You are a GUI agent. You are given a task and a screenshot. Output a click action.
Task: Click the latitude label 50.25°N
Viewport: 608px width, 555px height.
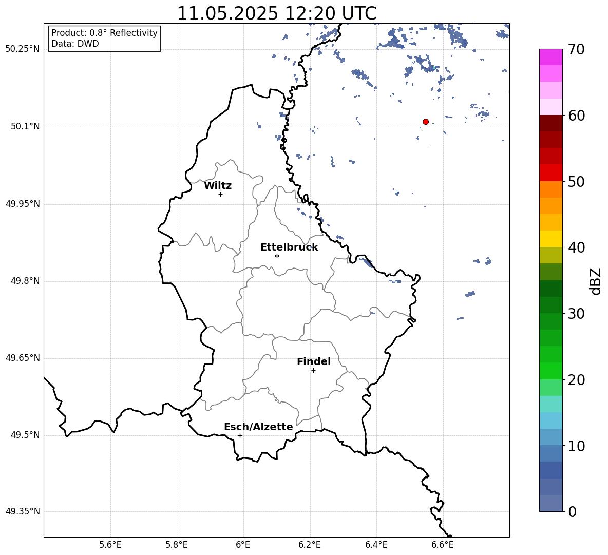(23, 49)
